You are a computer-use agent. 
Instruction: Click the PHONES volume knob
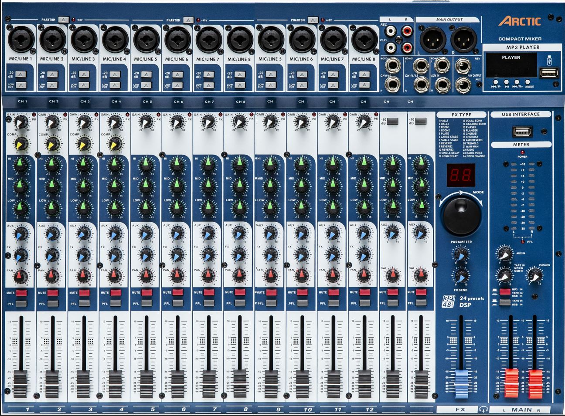pyautogui.click(x=534, y=274)
